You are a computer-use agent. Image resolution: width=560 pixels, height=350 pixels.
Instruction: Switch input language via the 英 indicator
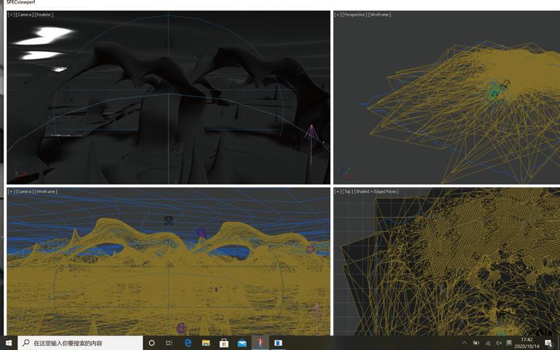click(509, 343)
